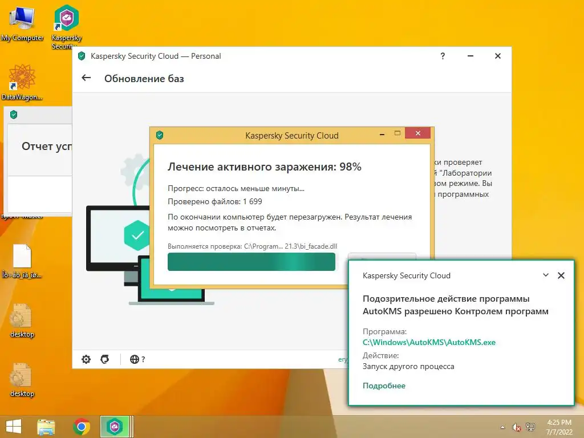The width and height of the screenshot is (584, 438).
Task: Open the globe language/help icon
Action: click(137, 359)
